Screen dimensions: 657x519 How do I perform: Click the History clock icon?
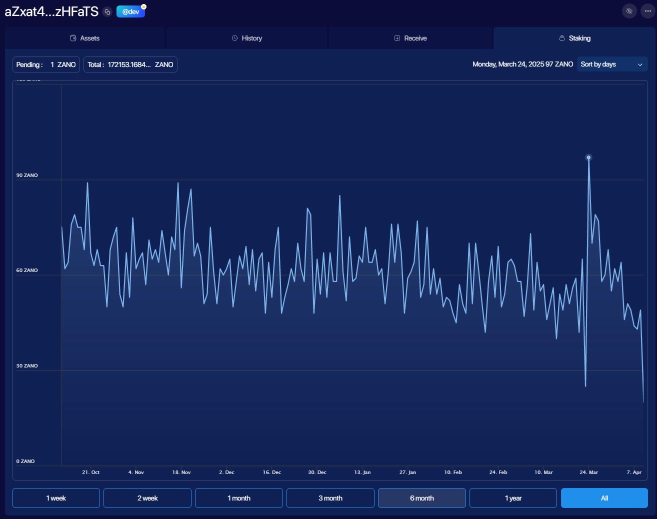[233, 38]
